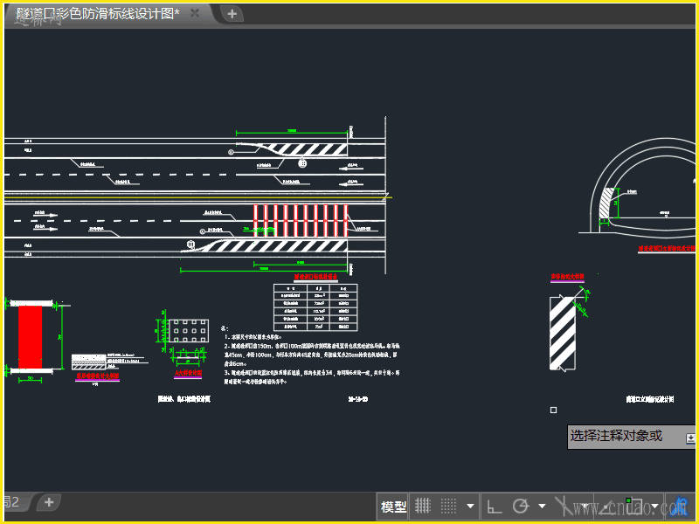Viewport: 699px width, 524px height.
Task: Switch to 隧道口彩色防滑标线设计图 drawing tab
Action: 96,13
